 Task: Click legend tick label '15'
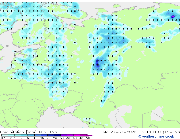pyautogui.click(x=42, y=138)
